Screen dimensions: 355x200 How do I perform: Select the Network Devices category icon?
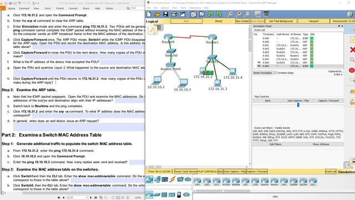(x=149, y=179)
